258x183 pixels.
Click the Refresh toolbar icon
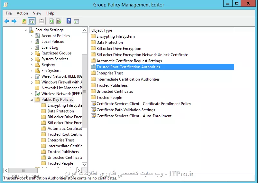pos(51,21)
